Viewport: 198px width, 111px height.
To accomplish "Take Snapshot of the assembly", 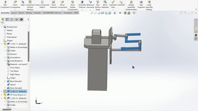I will click(x=141, y=5).
